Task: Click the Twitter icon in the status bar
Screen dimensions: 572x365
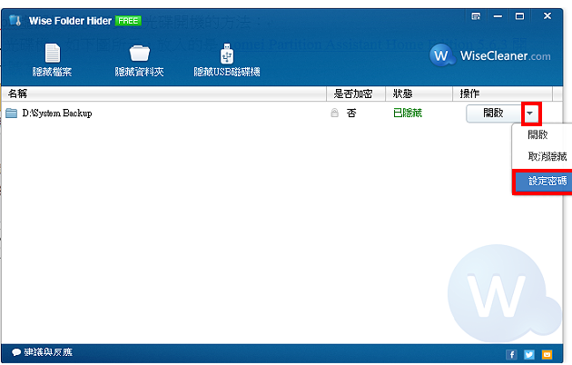Action: [529, 354]
